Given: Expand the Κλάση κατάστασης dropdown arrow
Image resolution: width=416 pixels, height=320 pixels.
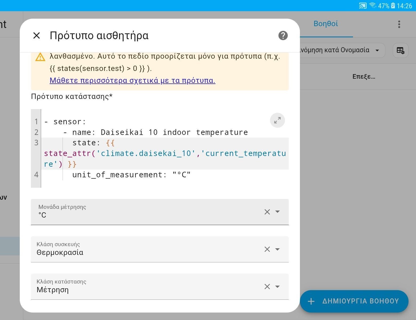Looking at the screenshot, I should click(278, 287).
